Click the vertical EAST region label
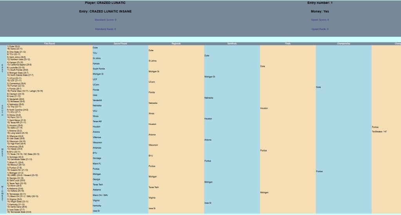The height and width of the screenshot is (215, 401). coord(3,68)
